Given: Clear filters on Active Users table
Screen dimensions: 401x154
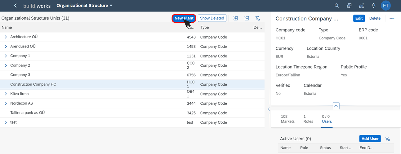Looking at the screenshot, I should 387,139.
